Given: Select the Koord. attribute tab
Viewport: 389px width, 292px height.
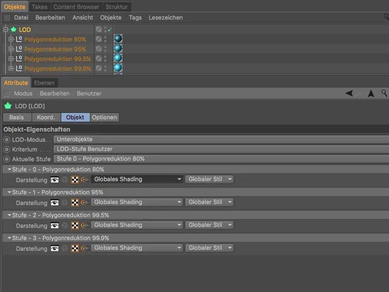Looking at the screenshot, I should (46, 117).
